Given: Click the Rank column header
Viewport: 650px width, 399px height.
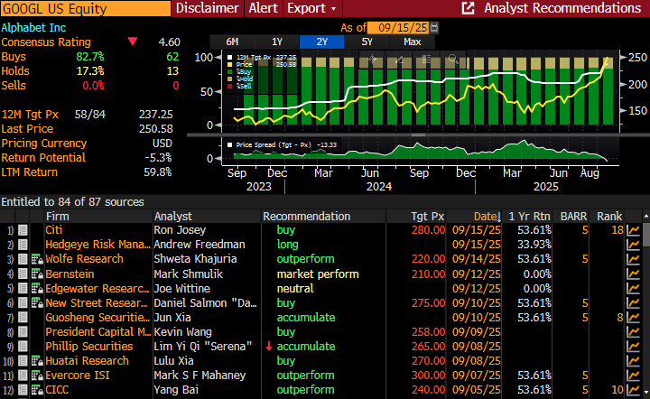Looking at the screenshot, I should (x=609, y=217).
